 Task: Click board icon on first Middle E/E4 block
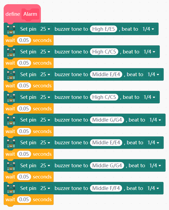pos(11,75)
